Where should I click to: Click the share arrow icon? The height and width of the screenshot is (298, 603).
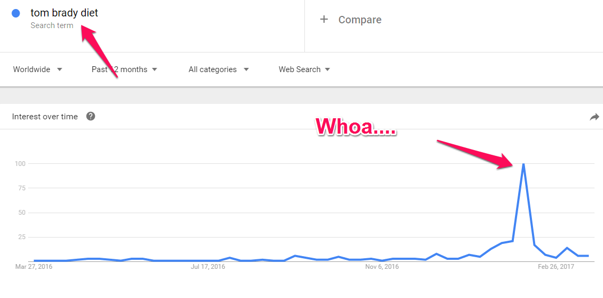pos(594,117)
